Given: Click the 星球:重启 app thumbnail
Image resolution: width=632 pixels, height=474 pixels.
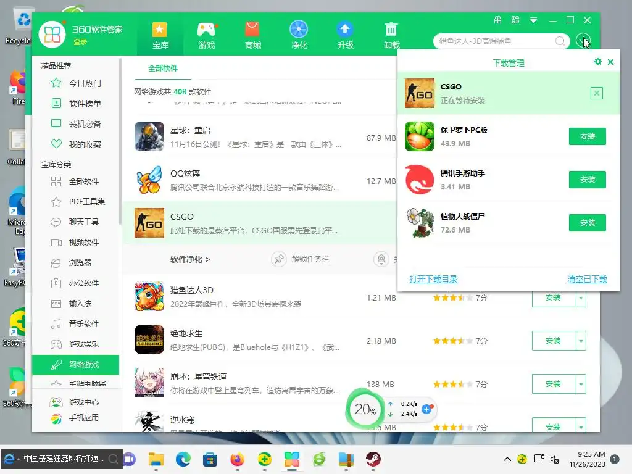Looking at the screenshot, I should (149, 136).
